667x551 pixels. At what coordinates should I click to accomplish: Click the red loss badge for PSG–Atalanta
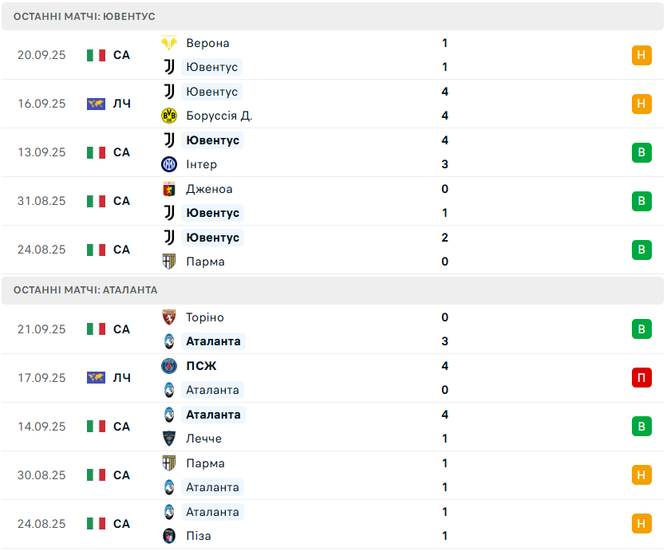pyautogui.click(x=641, y=378)
